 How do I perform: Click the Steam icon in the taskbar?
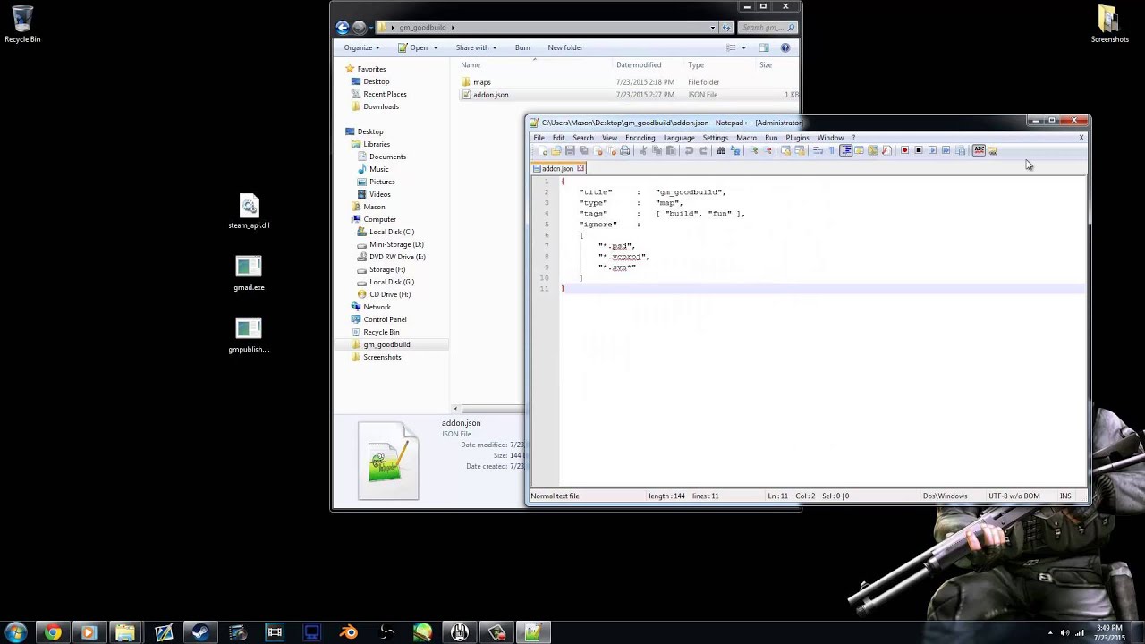[200, 632]
